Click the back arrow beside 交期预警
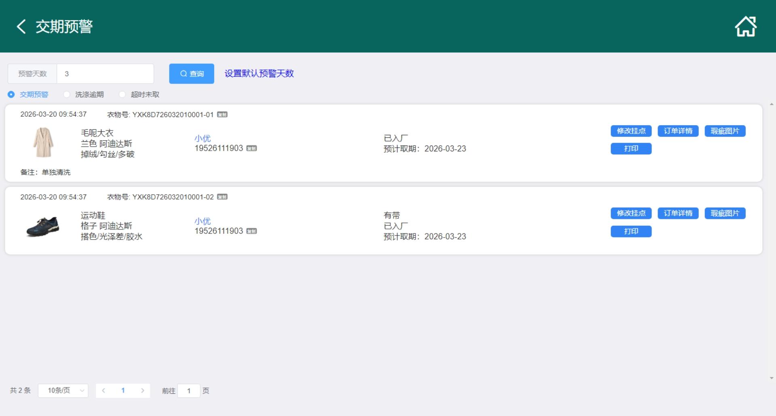This screenshot has height=416, width=776. tap(21, 27)
